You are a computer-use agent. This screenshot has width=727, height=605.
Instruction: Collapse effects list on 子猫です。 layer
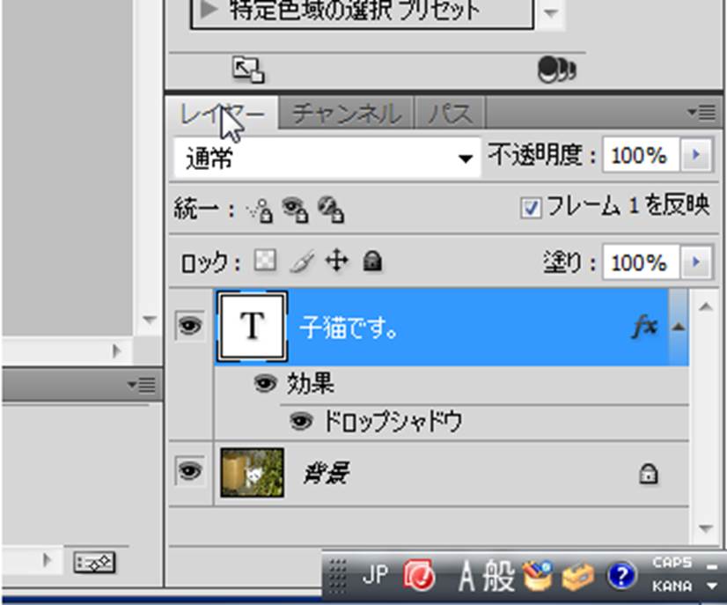(x=678, y=327)
